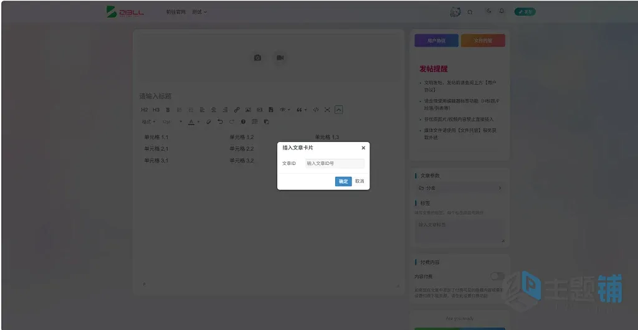Apply H2 heading format
This screenshot has width=638, height=330.
(145, 110)
